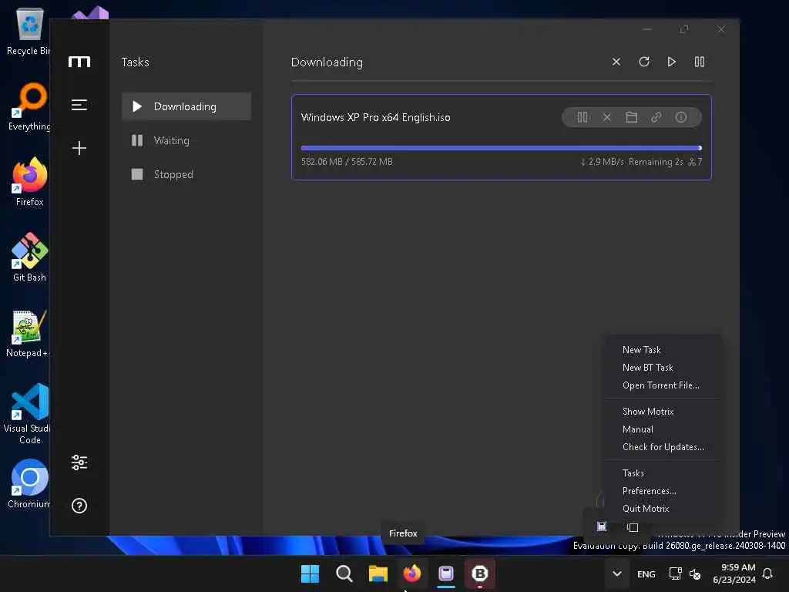Image resolution: width=789 pixels, height=592 pixels.
Task: Open Firefox from the taskbar
Action: tap(412, 573)
